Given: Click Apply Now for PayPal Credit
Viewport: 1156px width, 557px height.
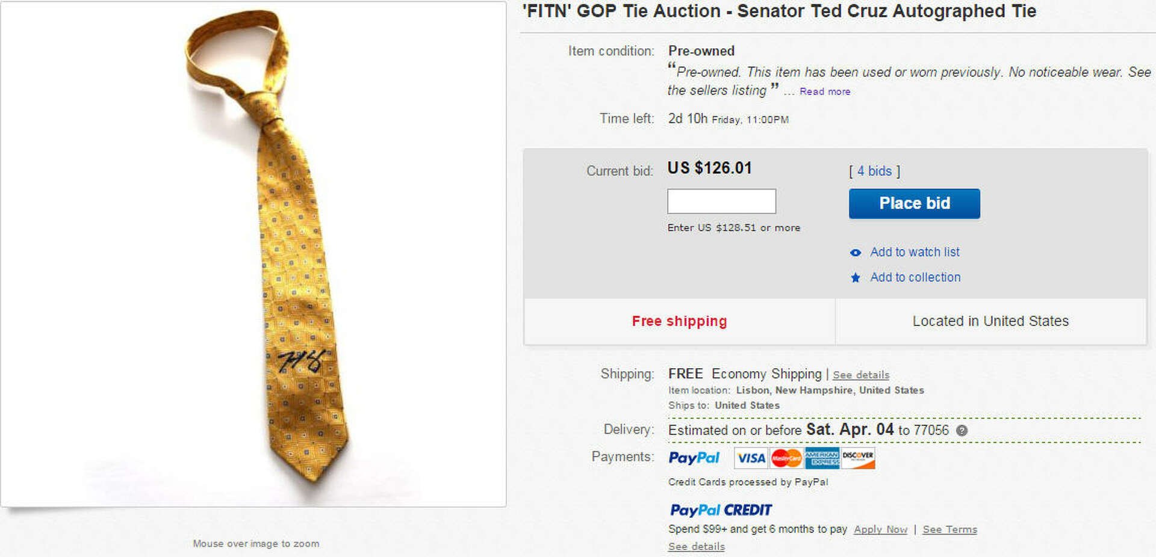Looking at the screenshot, I should [x=880, y=529].
